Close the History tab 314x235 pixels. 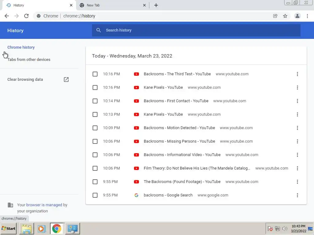[x=71, y=5]
